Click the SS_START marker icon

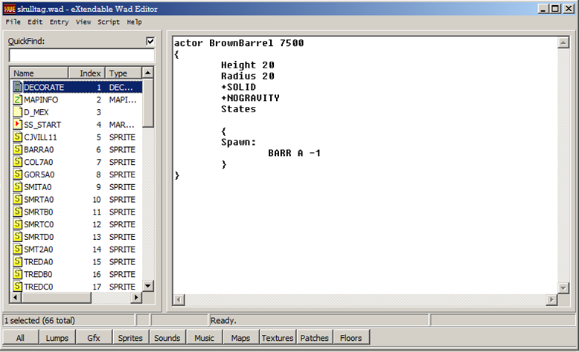click(x=17, y=125)
